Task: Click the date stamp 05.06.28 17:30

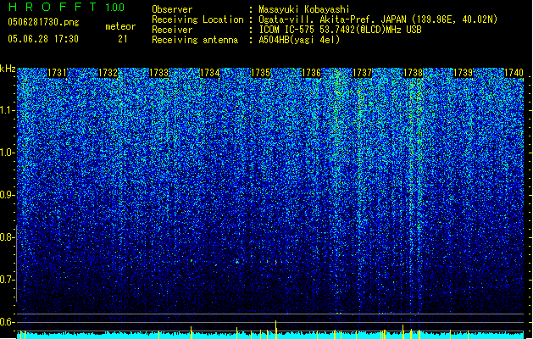Action: 43,39
